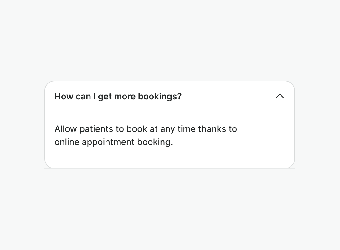Click the phrase "online appointment booking."
The width and height of the screenshot is (340, 250).
(x=114, y=142)
